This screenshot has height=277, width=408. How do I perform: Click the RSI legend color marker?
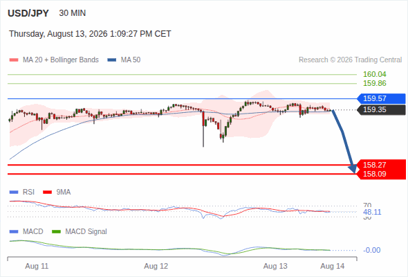point(14,193)
